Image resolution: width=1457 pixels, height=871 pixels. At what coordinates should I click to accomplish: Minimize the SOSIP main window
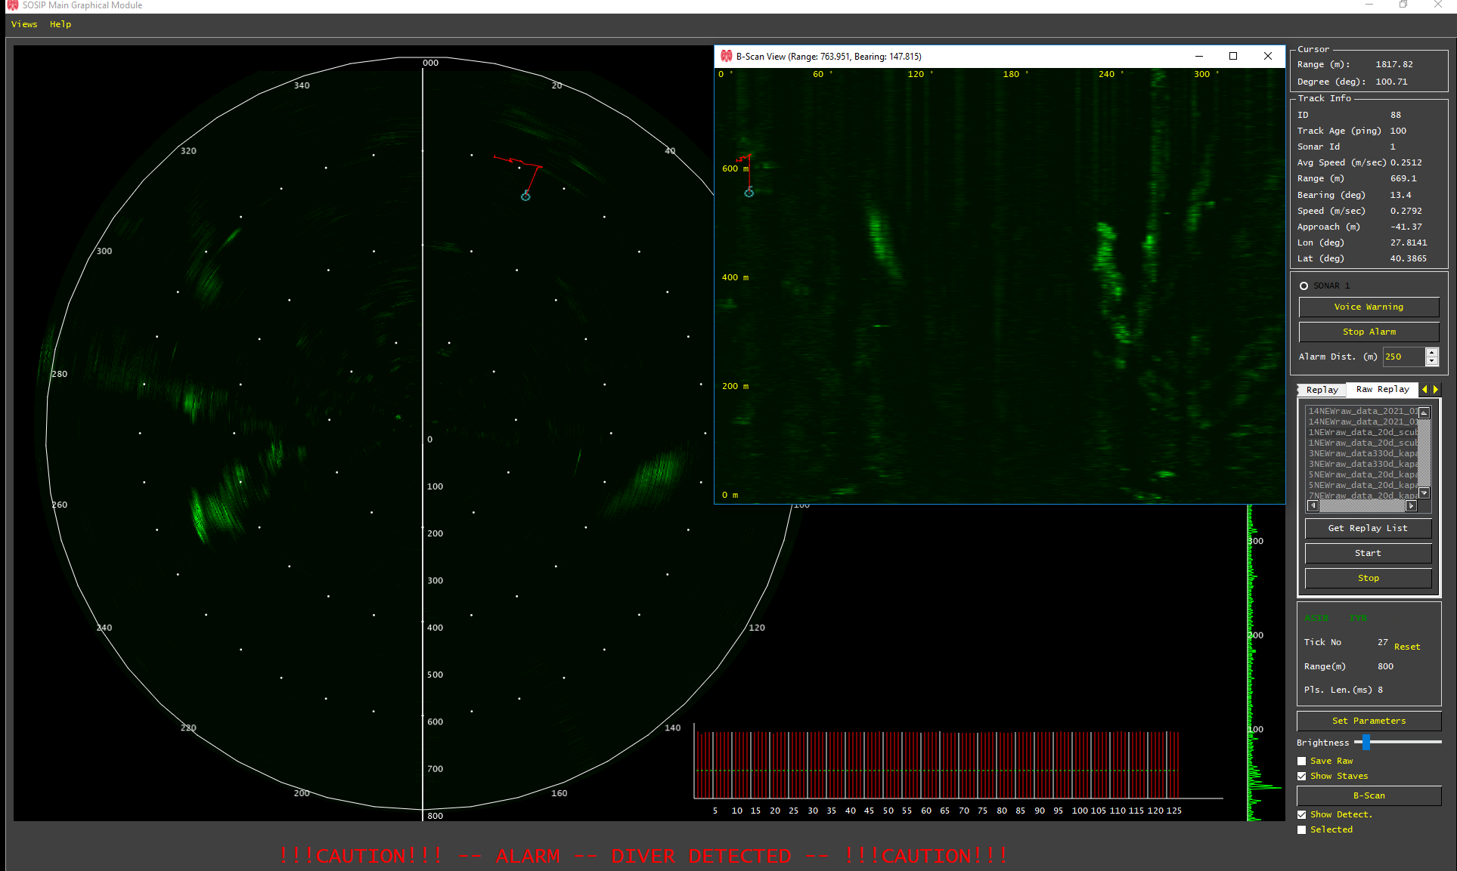pos(1369,5)
